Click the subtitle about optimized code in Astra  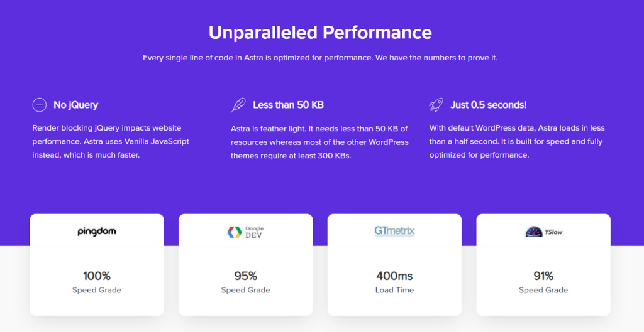[320, 58]
